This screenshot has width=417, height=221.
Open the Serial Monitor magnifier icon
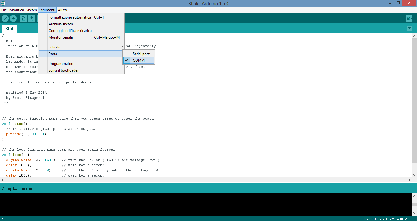click(x=409, y=19)
